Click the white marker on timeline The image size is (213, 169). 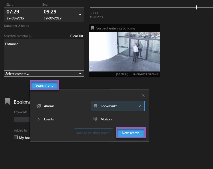pos(196,7)
